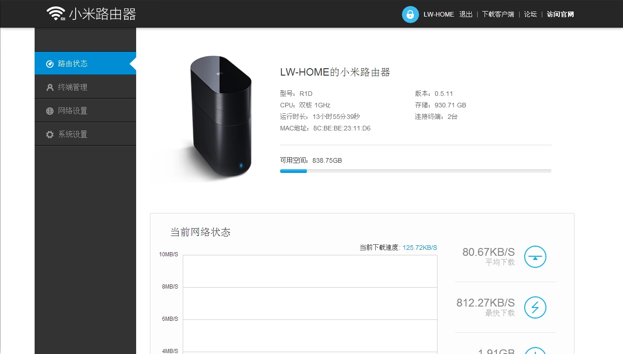Click the 6MB/S chart axis label

pyautogui.click(x=170, y=319)
